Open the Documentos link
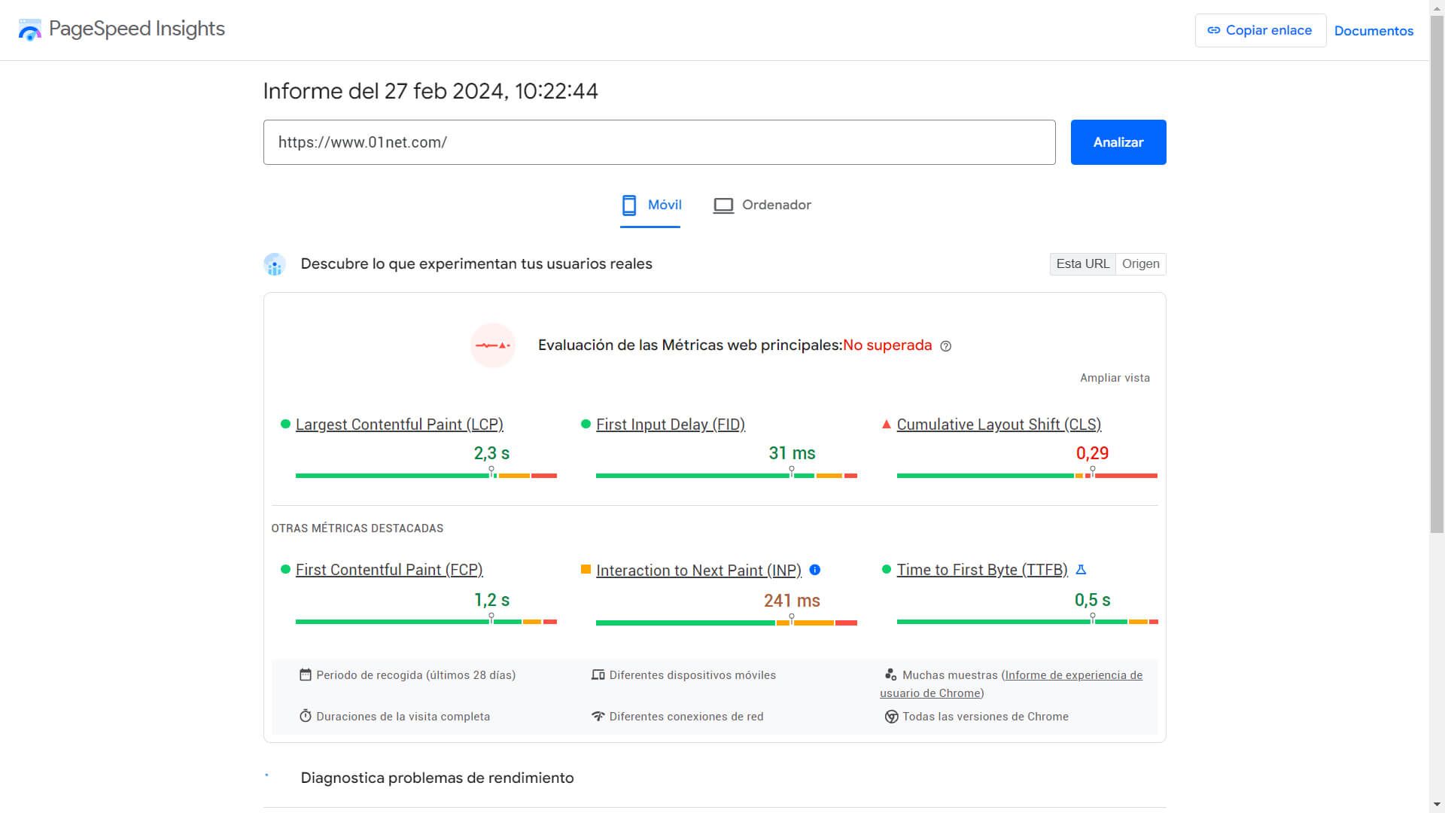Viewport: 1445px width, 813px height. click(x=1374, y=31)
